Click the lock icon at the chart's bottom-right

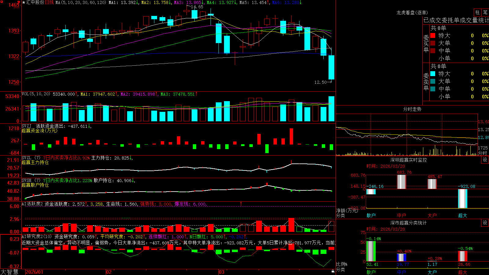(x=333, y=271)
